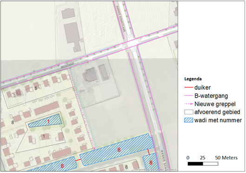Select the 'duiker' legend label
This screenshot has width=246, height=173.
tap(203, 87)
